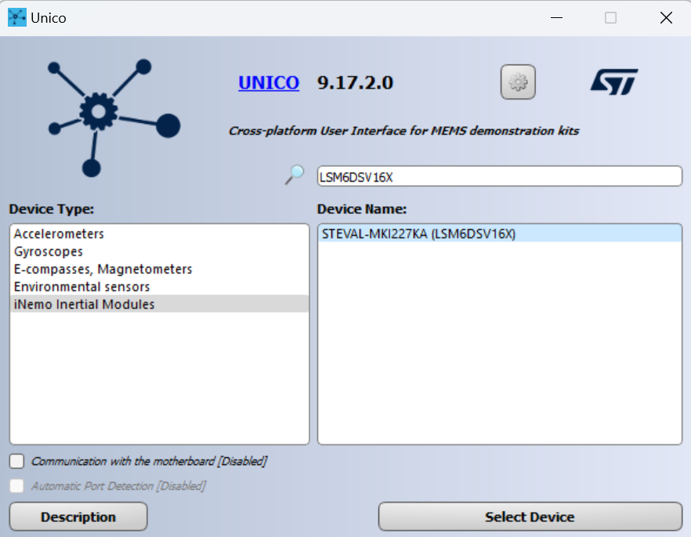This screenshot has height=537, width=691.
Task: Open the UNICO hyperlink
Action: [269, 83]
